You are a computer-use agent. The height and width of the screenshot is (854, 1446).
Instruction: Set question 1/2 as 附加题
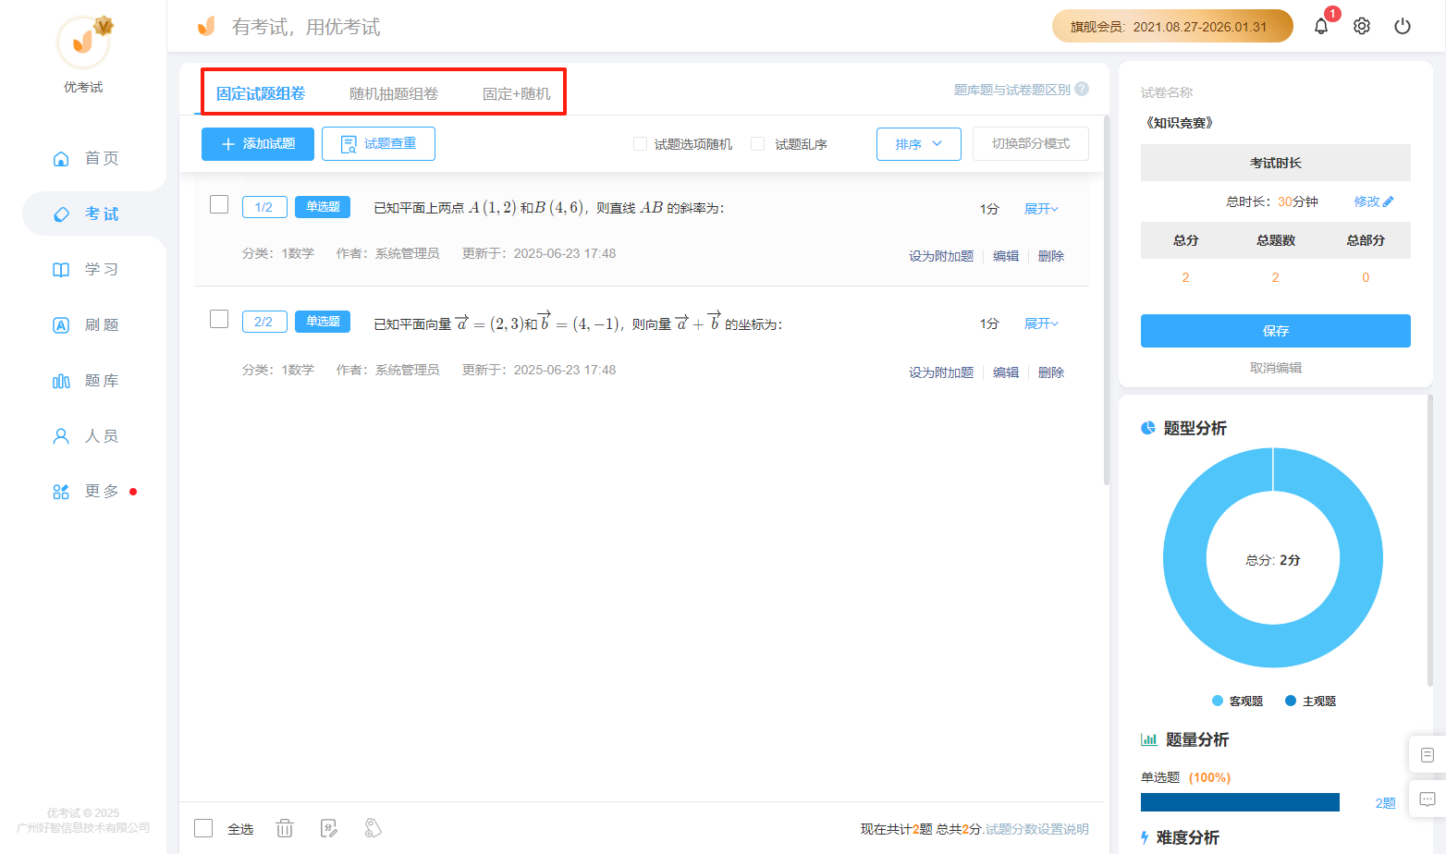coord(941,256)
